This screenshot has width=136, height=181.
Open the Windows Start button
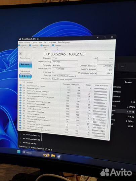point(19,152)
